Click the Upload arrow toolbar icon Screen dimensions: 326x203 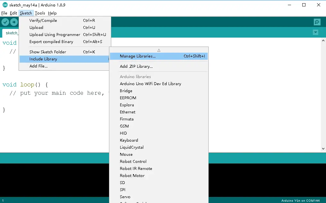[14, 22]
